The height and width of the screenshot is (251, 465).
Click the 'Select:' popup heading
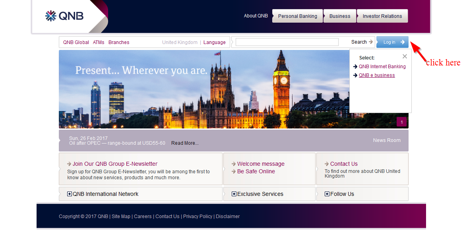pos(367,58)
